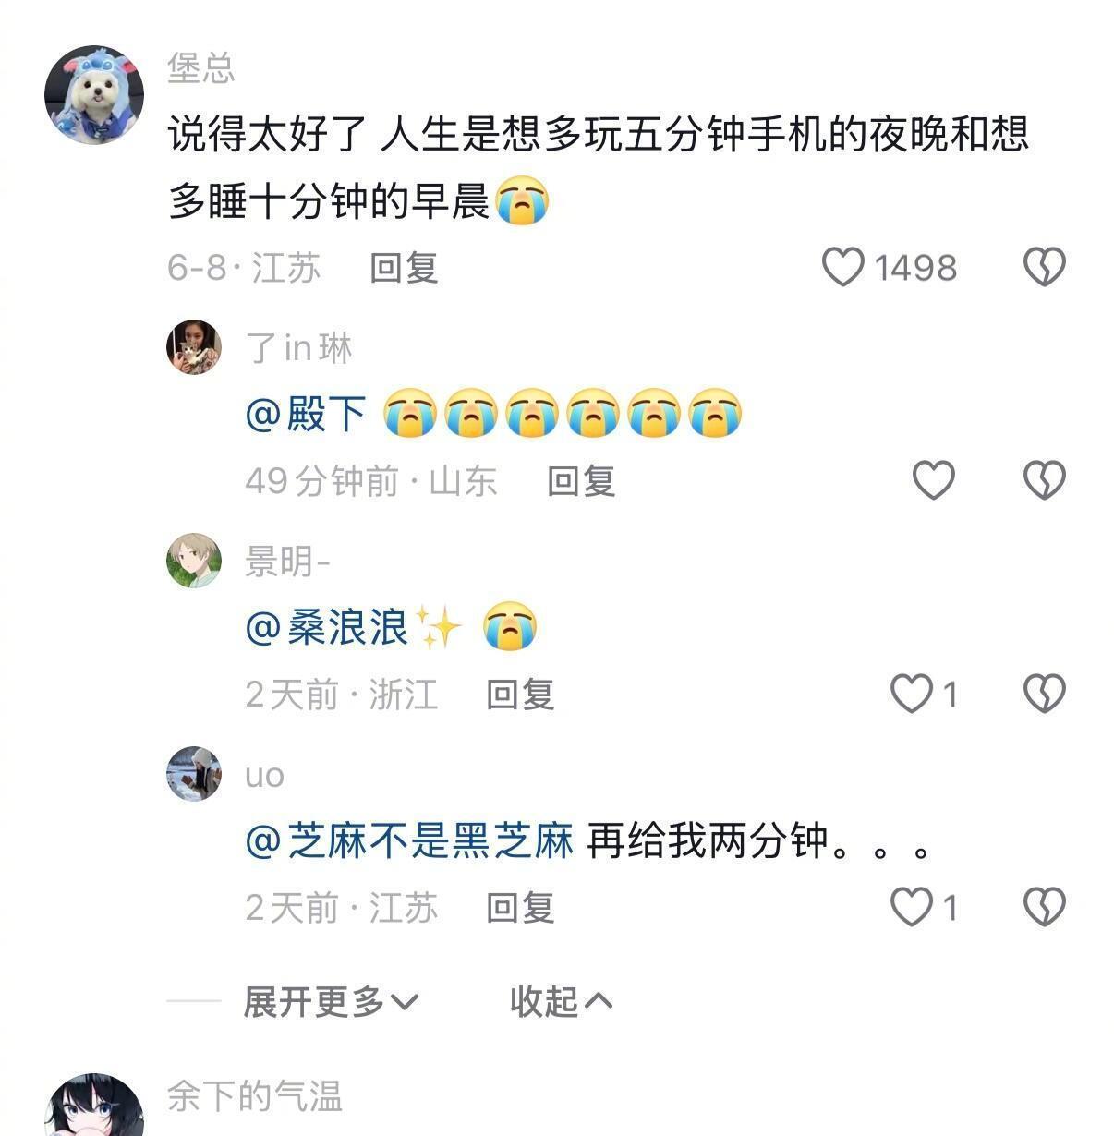Reply to 堡总's top comment
1114x1136 pixels.
tap(404, 268)
